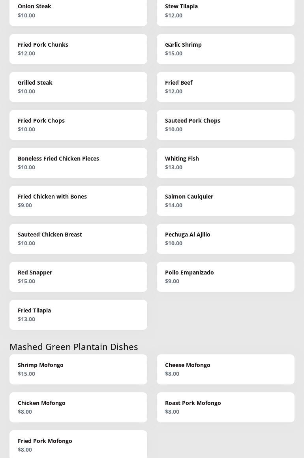
Task: Select Shrimp Mofongo from plantain dishes
Action: (78, 369)
